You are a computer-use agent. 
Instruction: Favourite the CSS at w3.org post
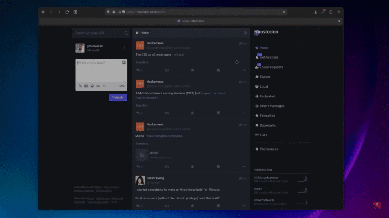click(x=193, y=70)
